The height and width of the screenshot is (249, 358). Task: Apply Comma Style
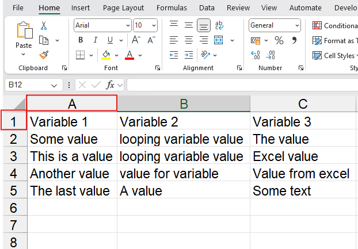(294, 40)
